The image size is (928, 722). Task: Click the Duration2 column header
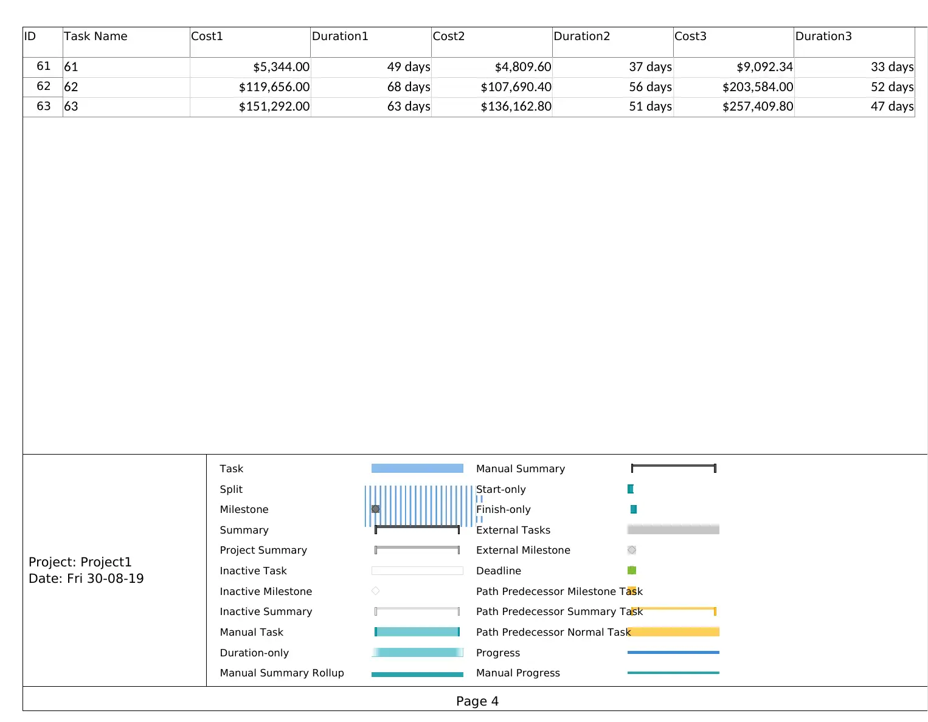[613, 42]
